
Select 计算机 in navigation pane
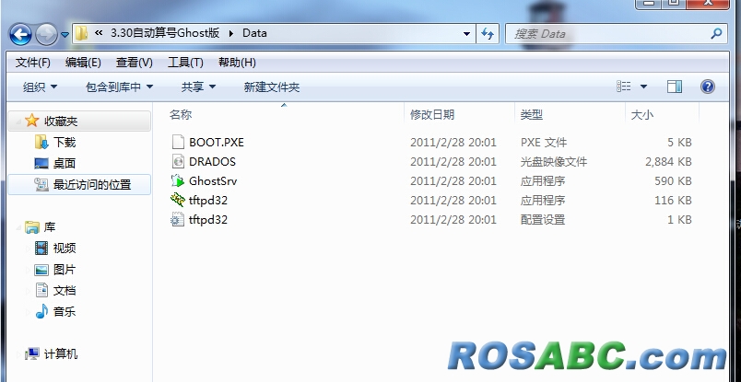pos(61,354)
